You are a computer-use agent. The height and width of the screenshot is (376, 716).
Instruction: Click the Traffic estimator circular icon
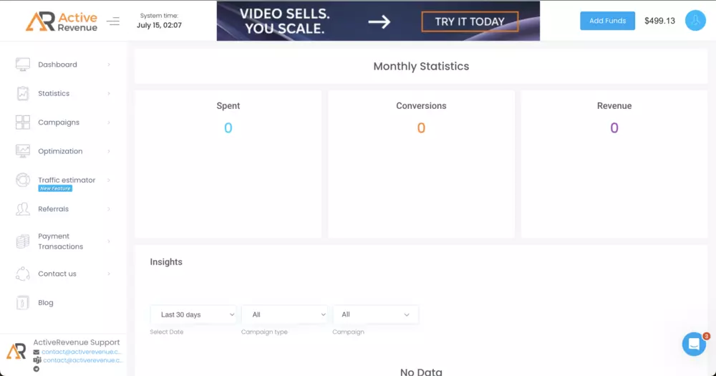click(22, 180)
